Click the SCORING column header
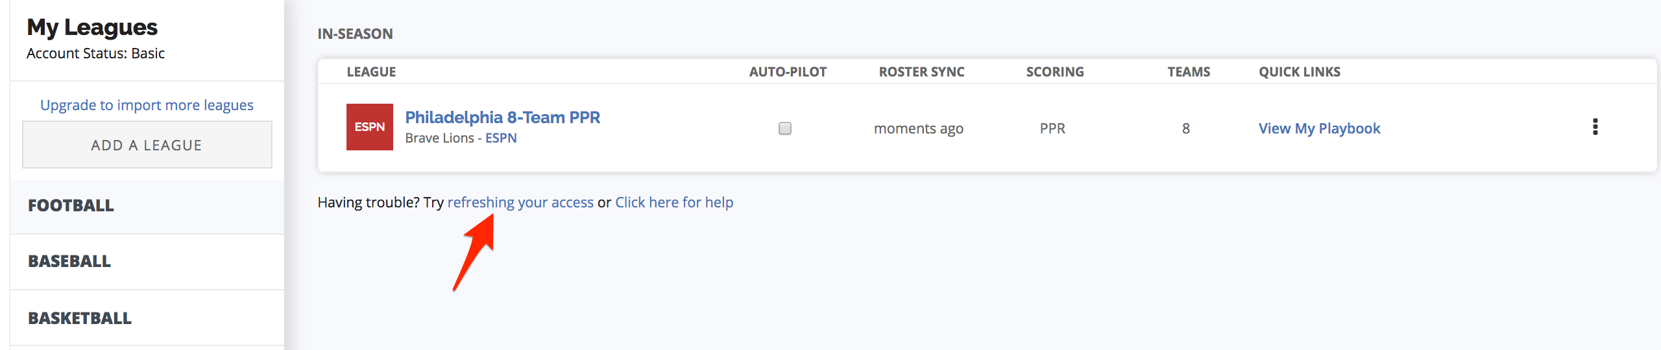Screen dimensions: 1661x350 (1055, 72)
